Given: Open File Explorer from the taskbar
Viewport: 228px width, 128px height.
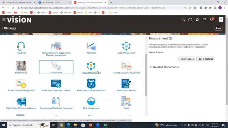Looking at the screenshot, I should 76,125.
